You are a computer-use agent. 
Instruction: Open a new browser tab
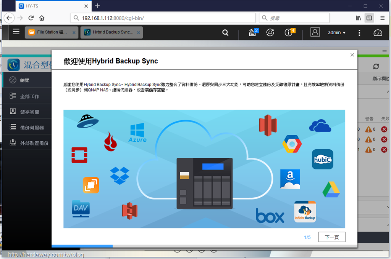97,6
